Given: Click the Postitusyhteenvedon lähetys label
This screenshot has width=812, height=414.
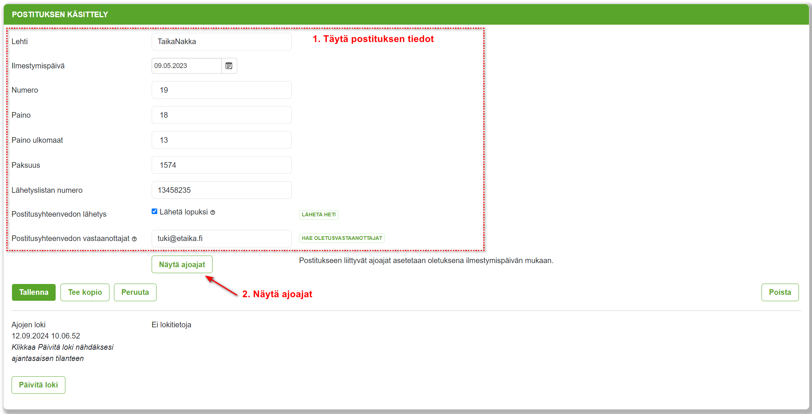Looking at the screenshot, I should click(x=59, y=214).
